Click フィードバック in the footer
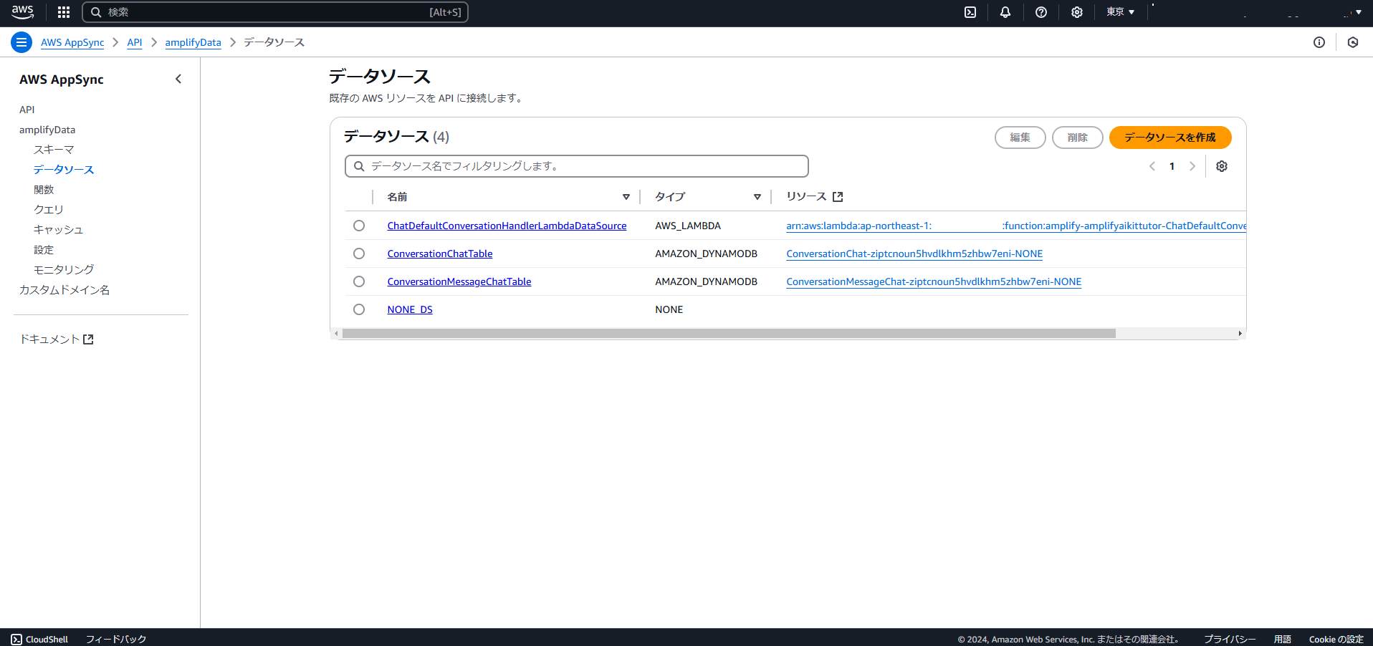Screen dimensions: 1373x646 116,639
